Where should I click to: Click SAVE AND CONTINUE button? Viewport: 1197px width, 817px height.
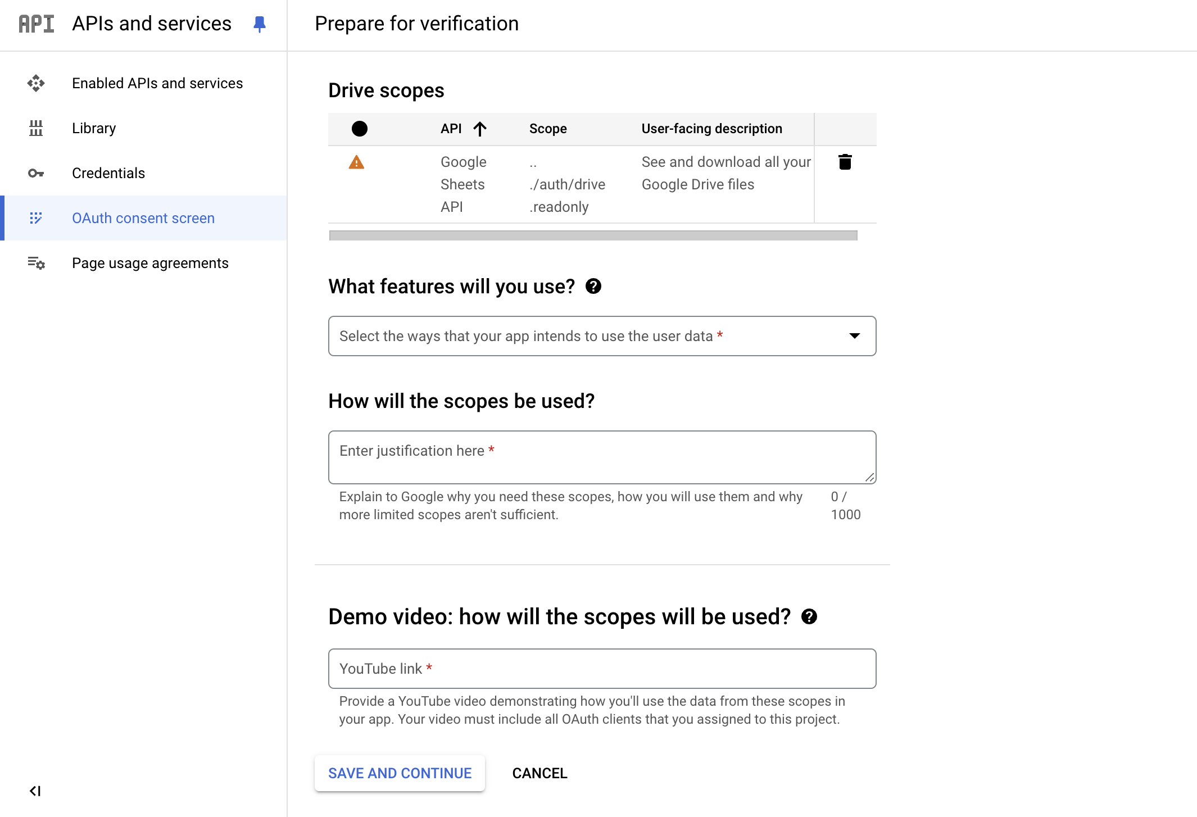(x=400, y=773)
